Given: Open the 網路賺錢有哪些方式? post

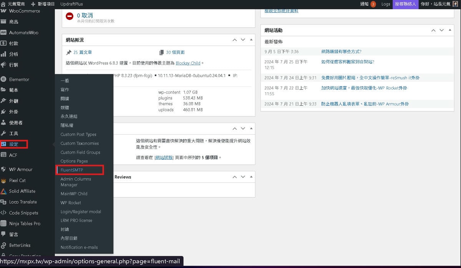Looking at the screenshot, I should [x=341, y=51].
